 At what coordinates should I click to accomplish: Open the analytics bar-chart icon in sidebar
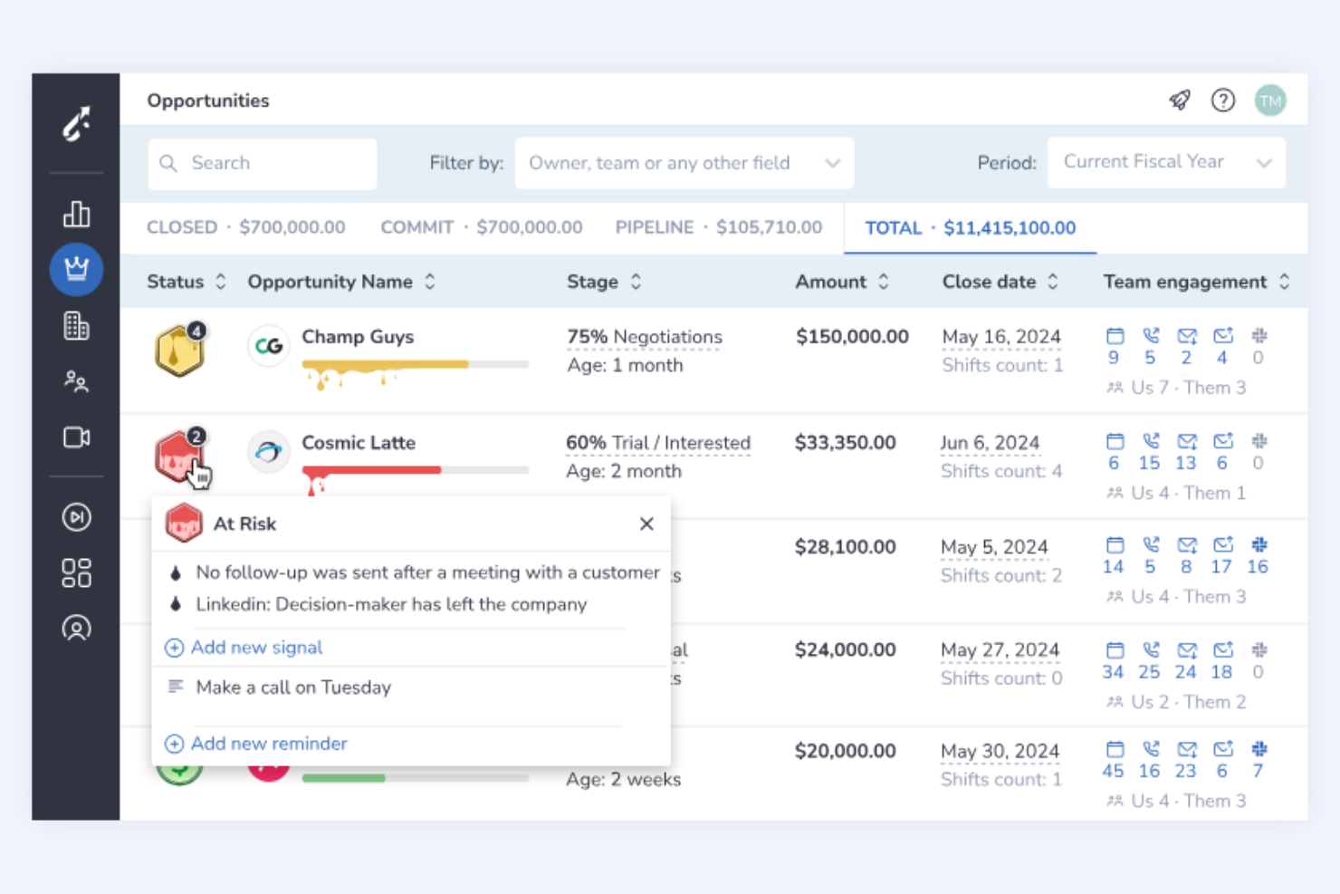(76, 214)
